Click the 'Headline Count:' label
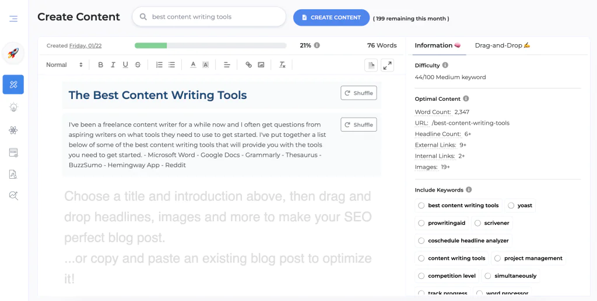 point(438,134)
